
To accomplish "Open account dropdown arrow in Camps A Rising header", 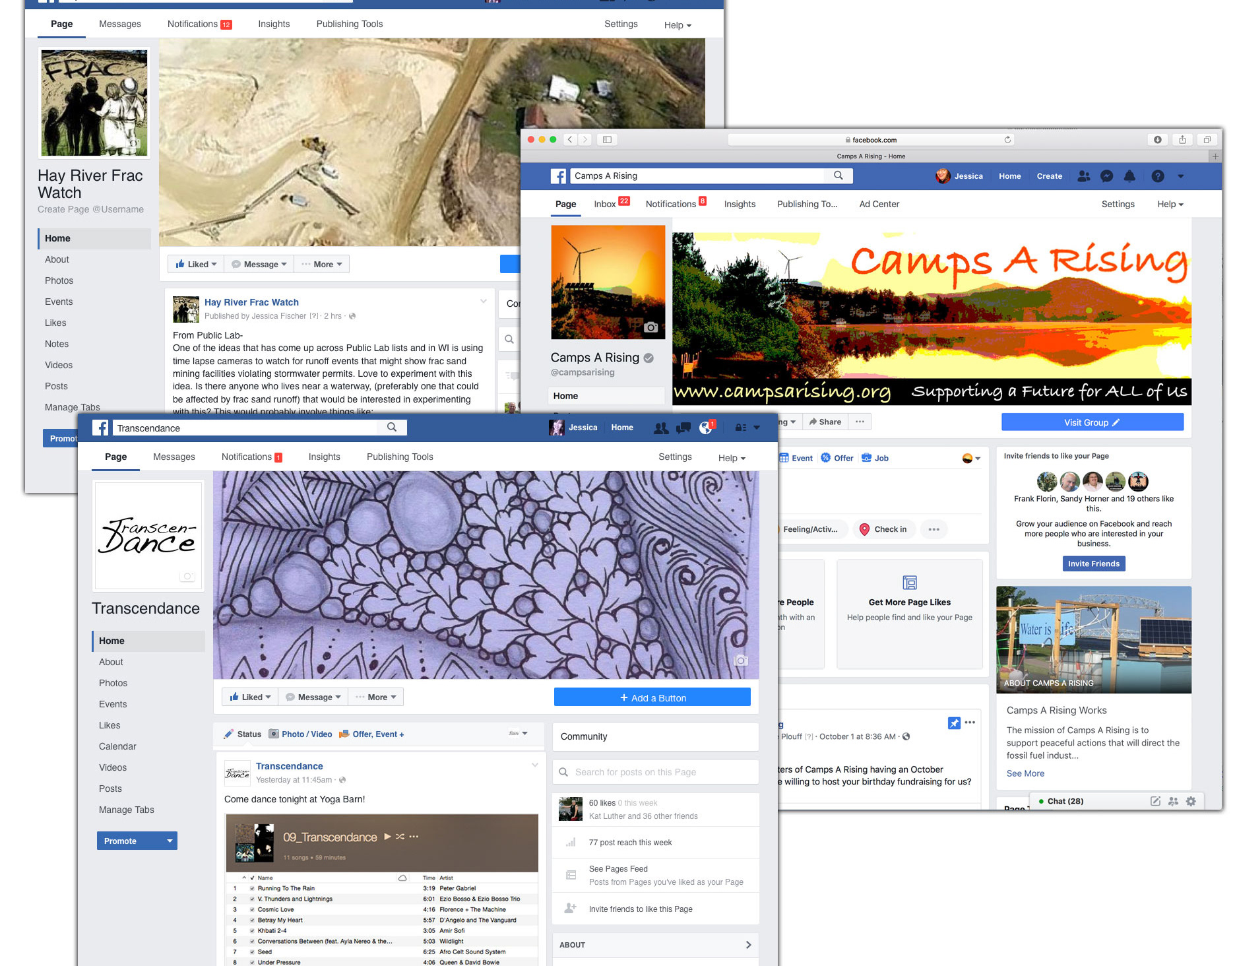I will pos(1180,176).
